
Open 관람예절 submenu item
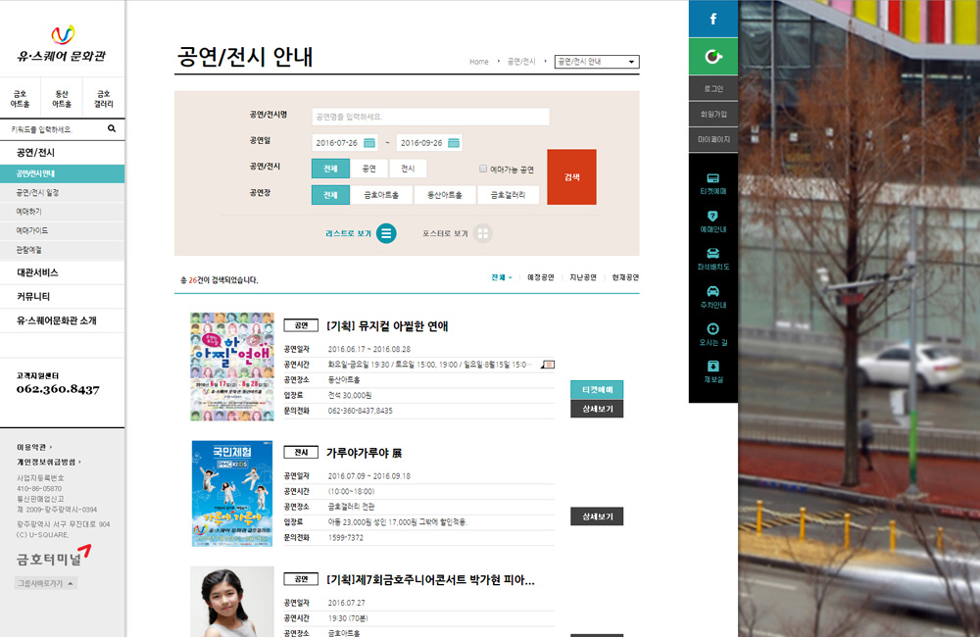tap(63, 250)
